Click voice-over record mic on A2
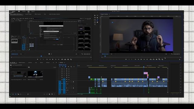 (73, 88)
